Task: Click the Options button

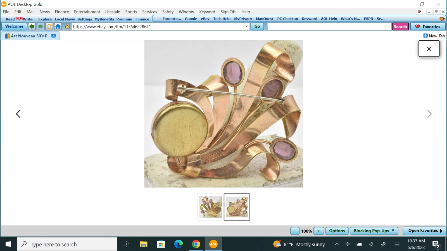Action: point(337,231)
